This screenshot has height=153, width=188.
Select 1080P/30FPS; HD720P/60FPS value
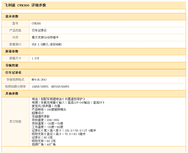50,87
